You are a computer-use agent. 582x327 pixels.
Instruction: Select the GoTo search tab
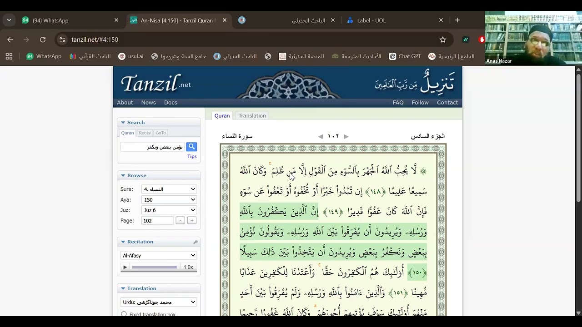(161, 133)
